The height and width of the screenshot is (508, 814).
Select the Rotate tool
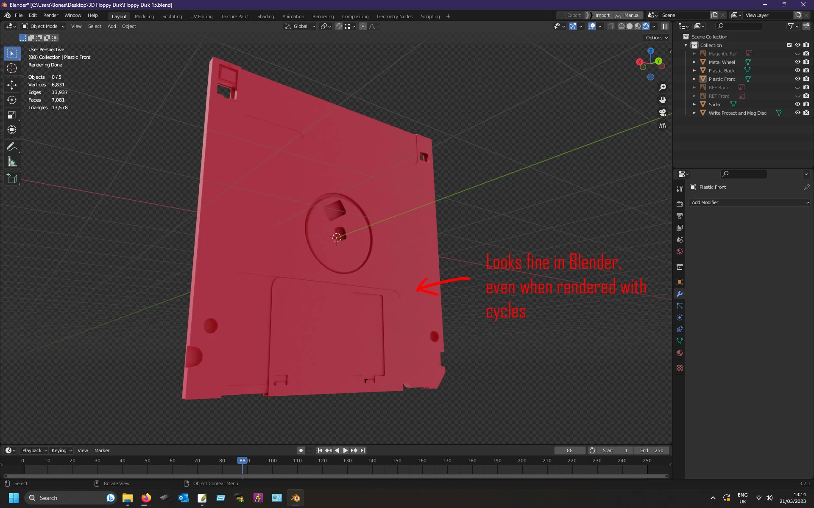coord(12,100)
